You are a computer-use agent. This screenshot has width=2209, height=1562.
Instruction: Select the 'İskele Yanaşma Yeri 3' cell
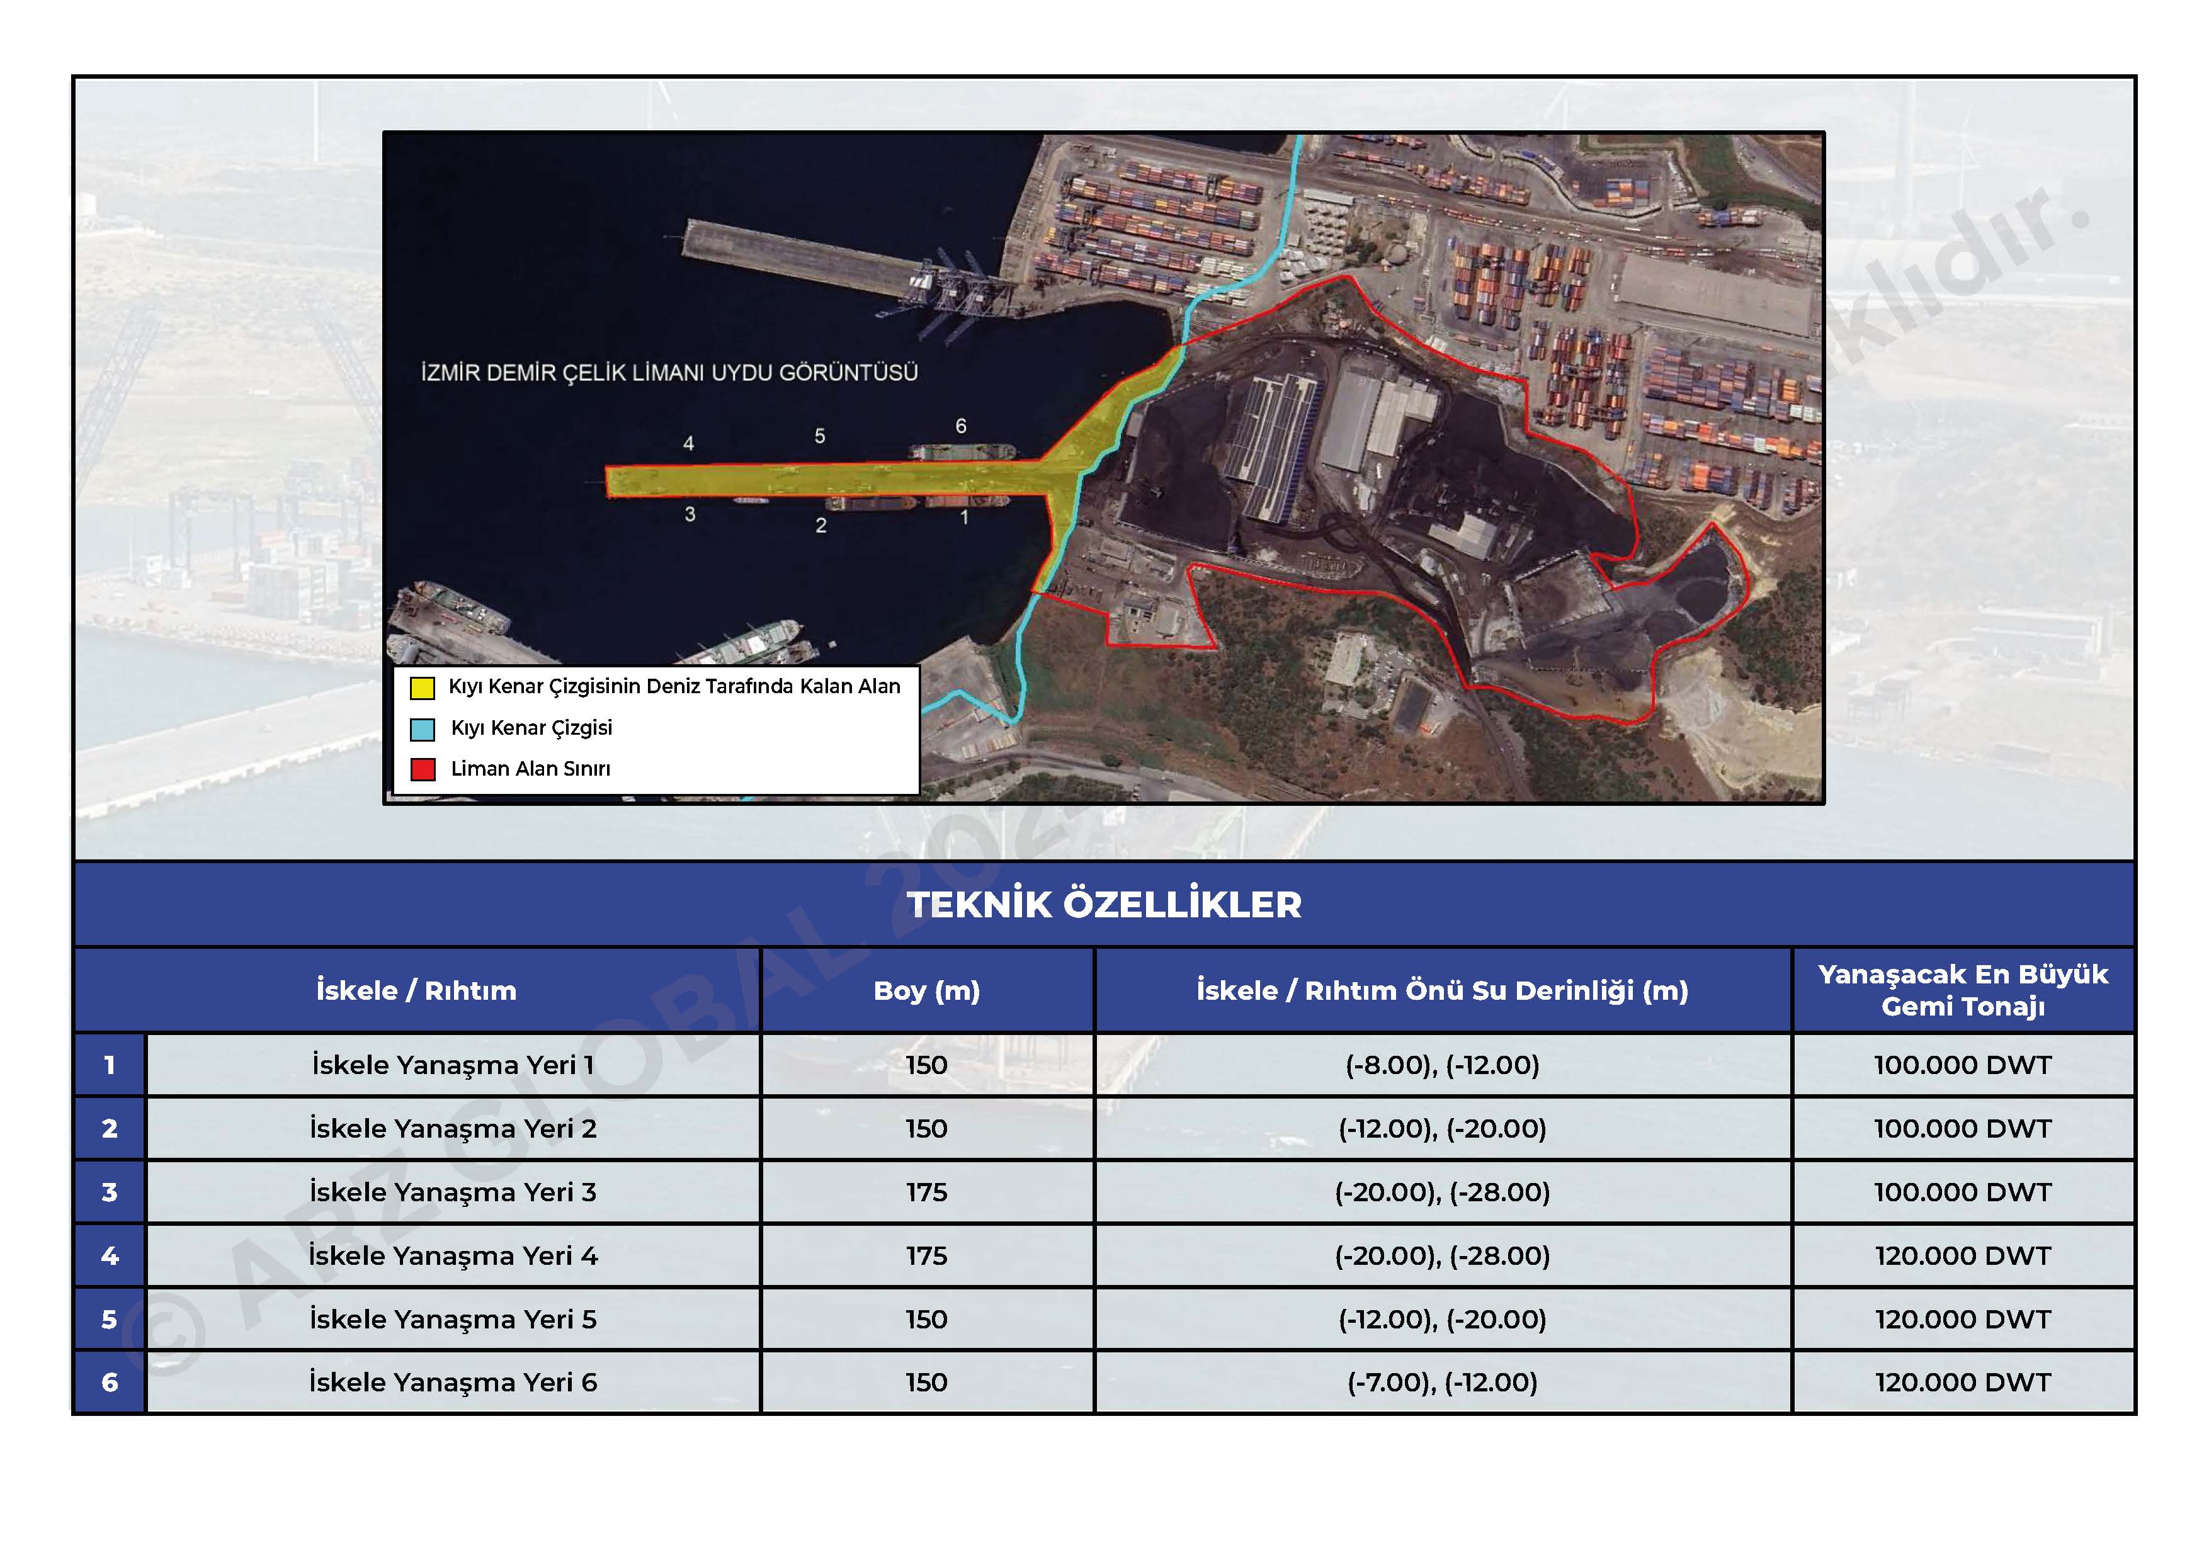[453, 1192]
